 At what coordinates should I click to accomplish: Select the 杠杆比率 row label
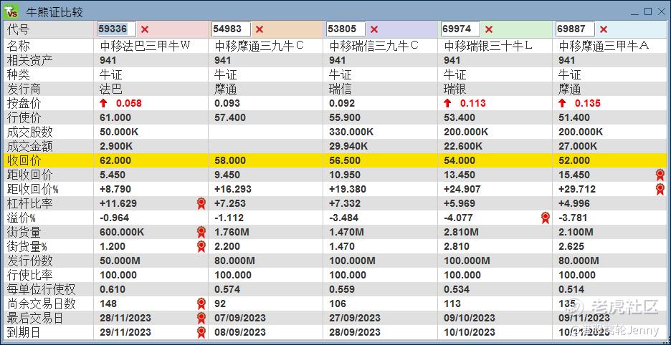(30, 203)
